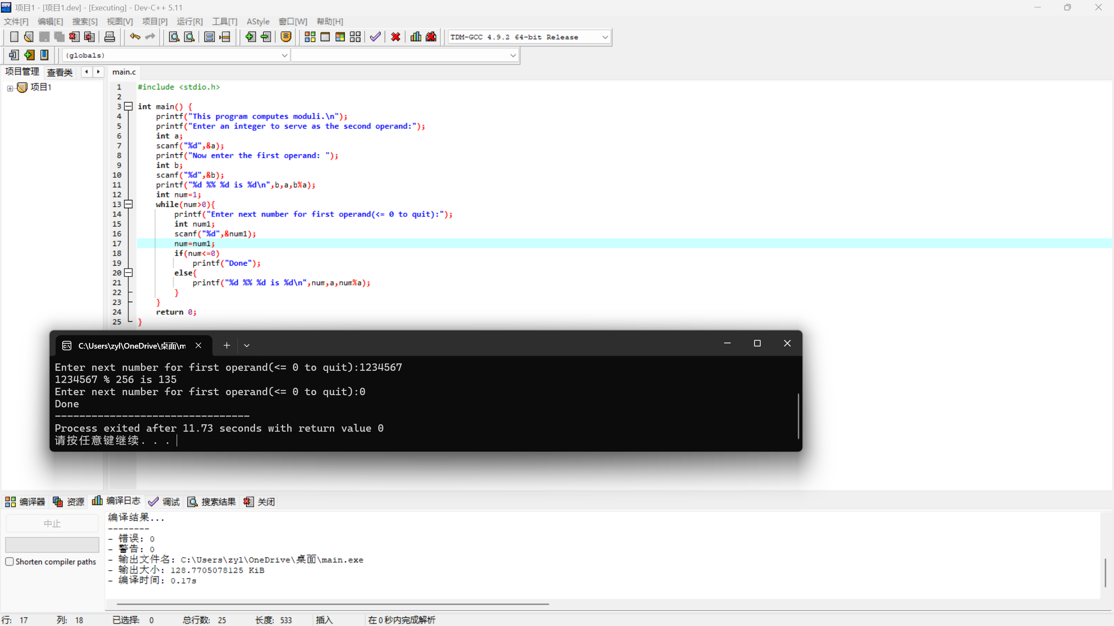Click the New file toolbar icon
This screenshot has height=626, width=1114.
click(14, 37)
